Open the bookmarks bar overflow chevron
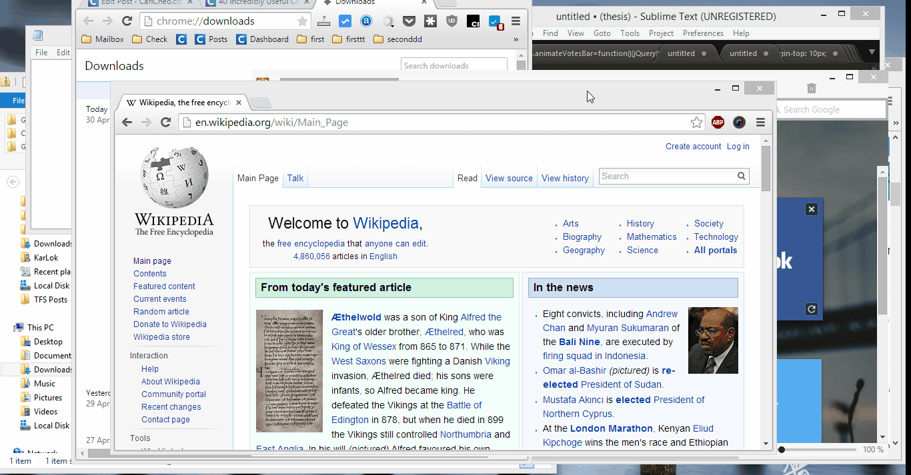The image size is (911, 475). 516,39
